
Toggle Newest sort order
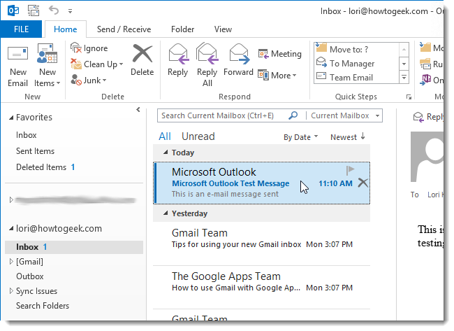[x=348, y=137]
